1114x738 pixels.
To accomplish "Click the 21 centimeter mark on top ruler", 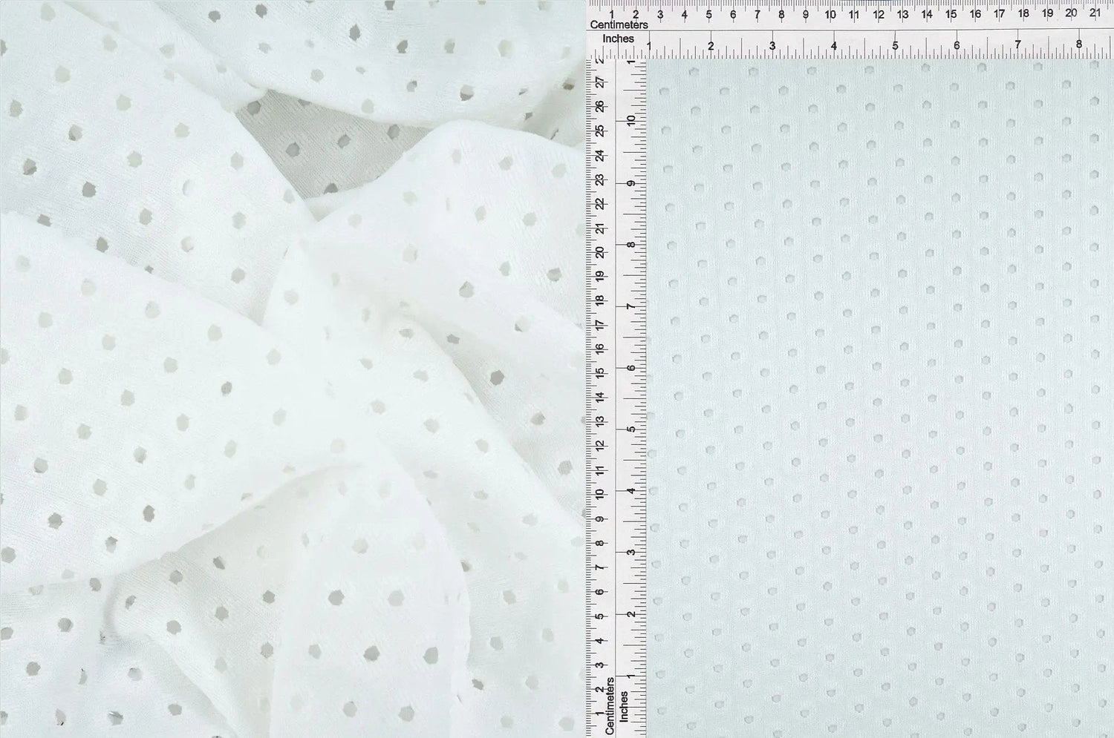I will pos(1095,13).
